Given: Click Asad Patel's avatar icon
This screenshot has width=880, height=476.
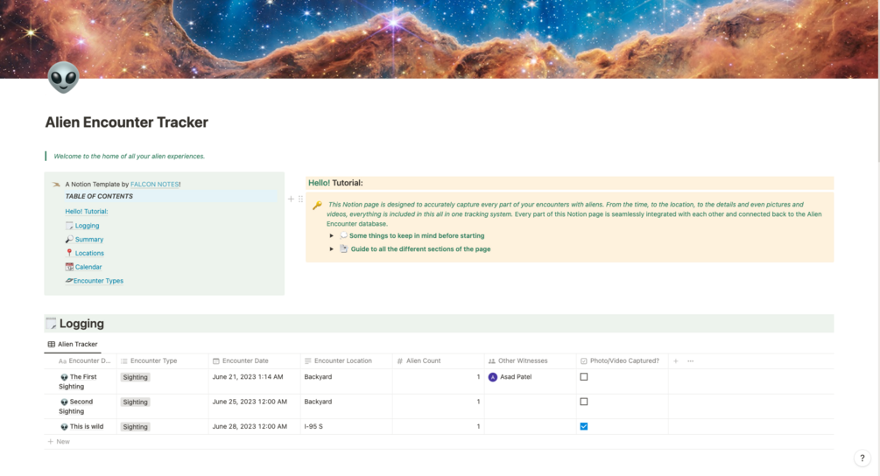Looking at the screenshot, I should (x=493, y=377).
